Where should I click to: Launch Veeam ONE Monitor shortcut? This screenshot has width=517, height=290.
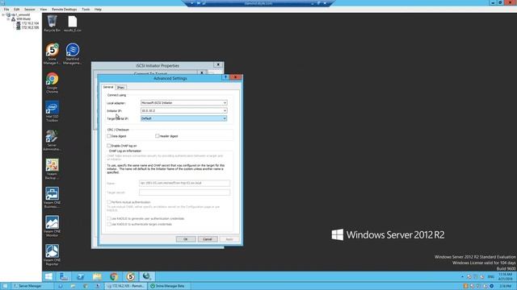(52, 226)
